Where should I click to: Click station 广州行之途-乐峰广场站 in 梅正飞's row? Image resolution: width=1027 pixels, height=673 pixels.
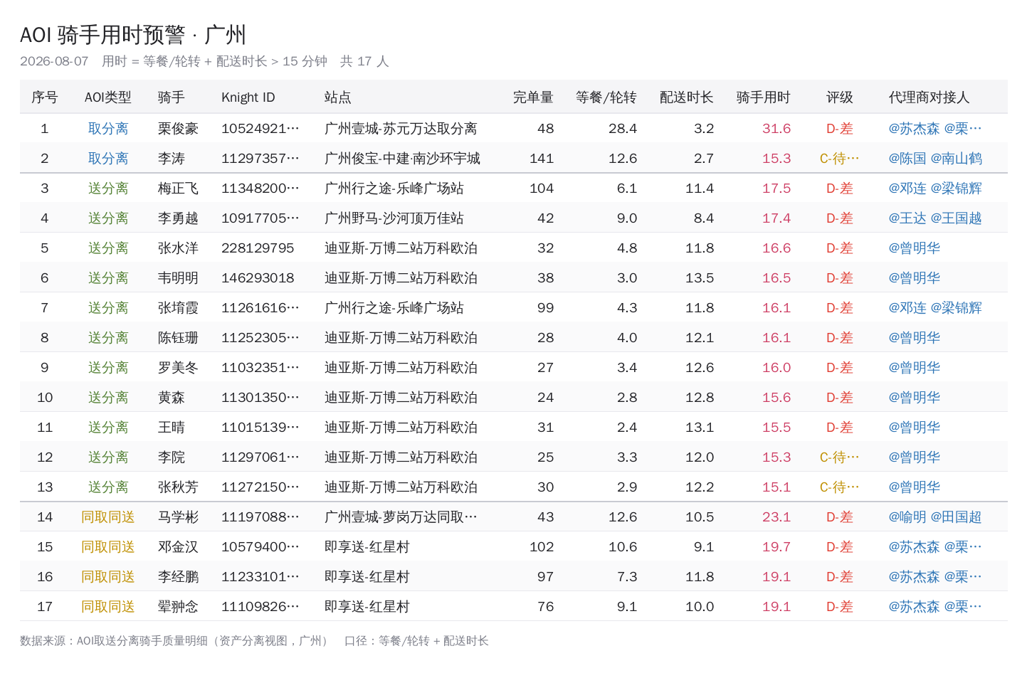394,189
